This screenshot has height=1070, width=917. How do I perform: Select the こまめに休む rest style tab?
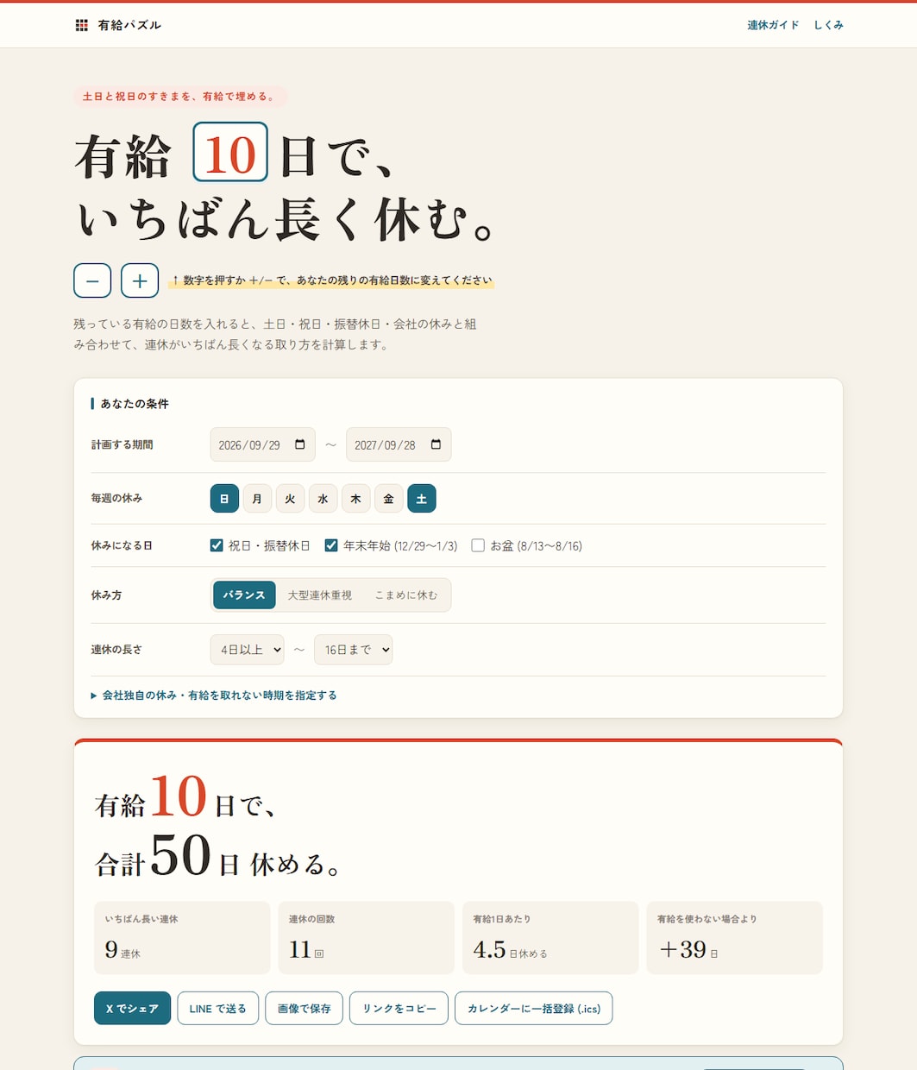(x=406, y=595)
